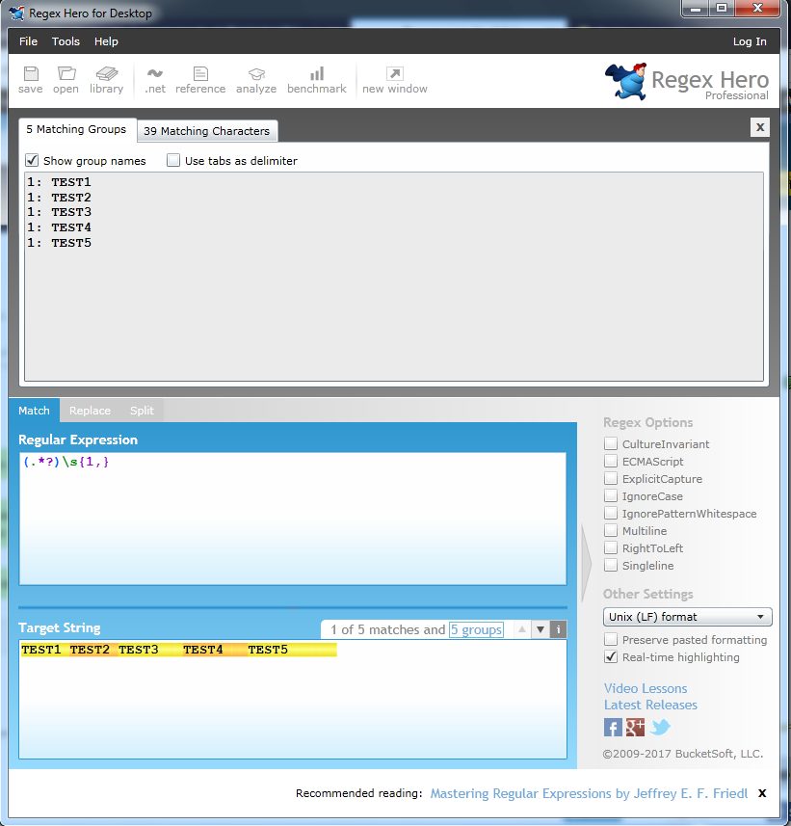Collapse the options panel arrow
The height and width of the screenshot is (826, 791).
click(x=586, y=563)
